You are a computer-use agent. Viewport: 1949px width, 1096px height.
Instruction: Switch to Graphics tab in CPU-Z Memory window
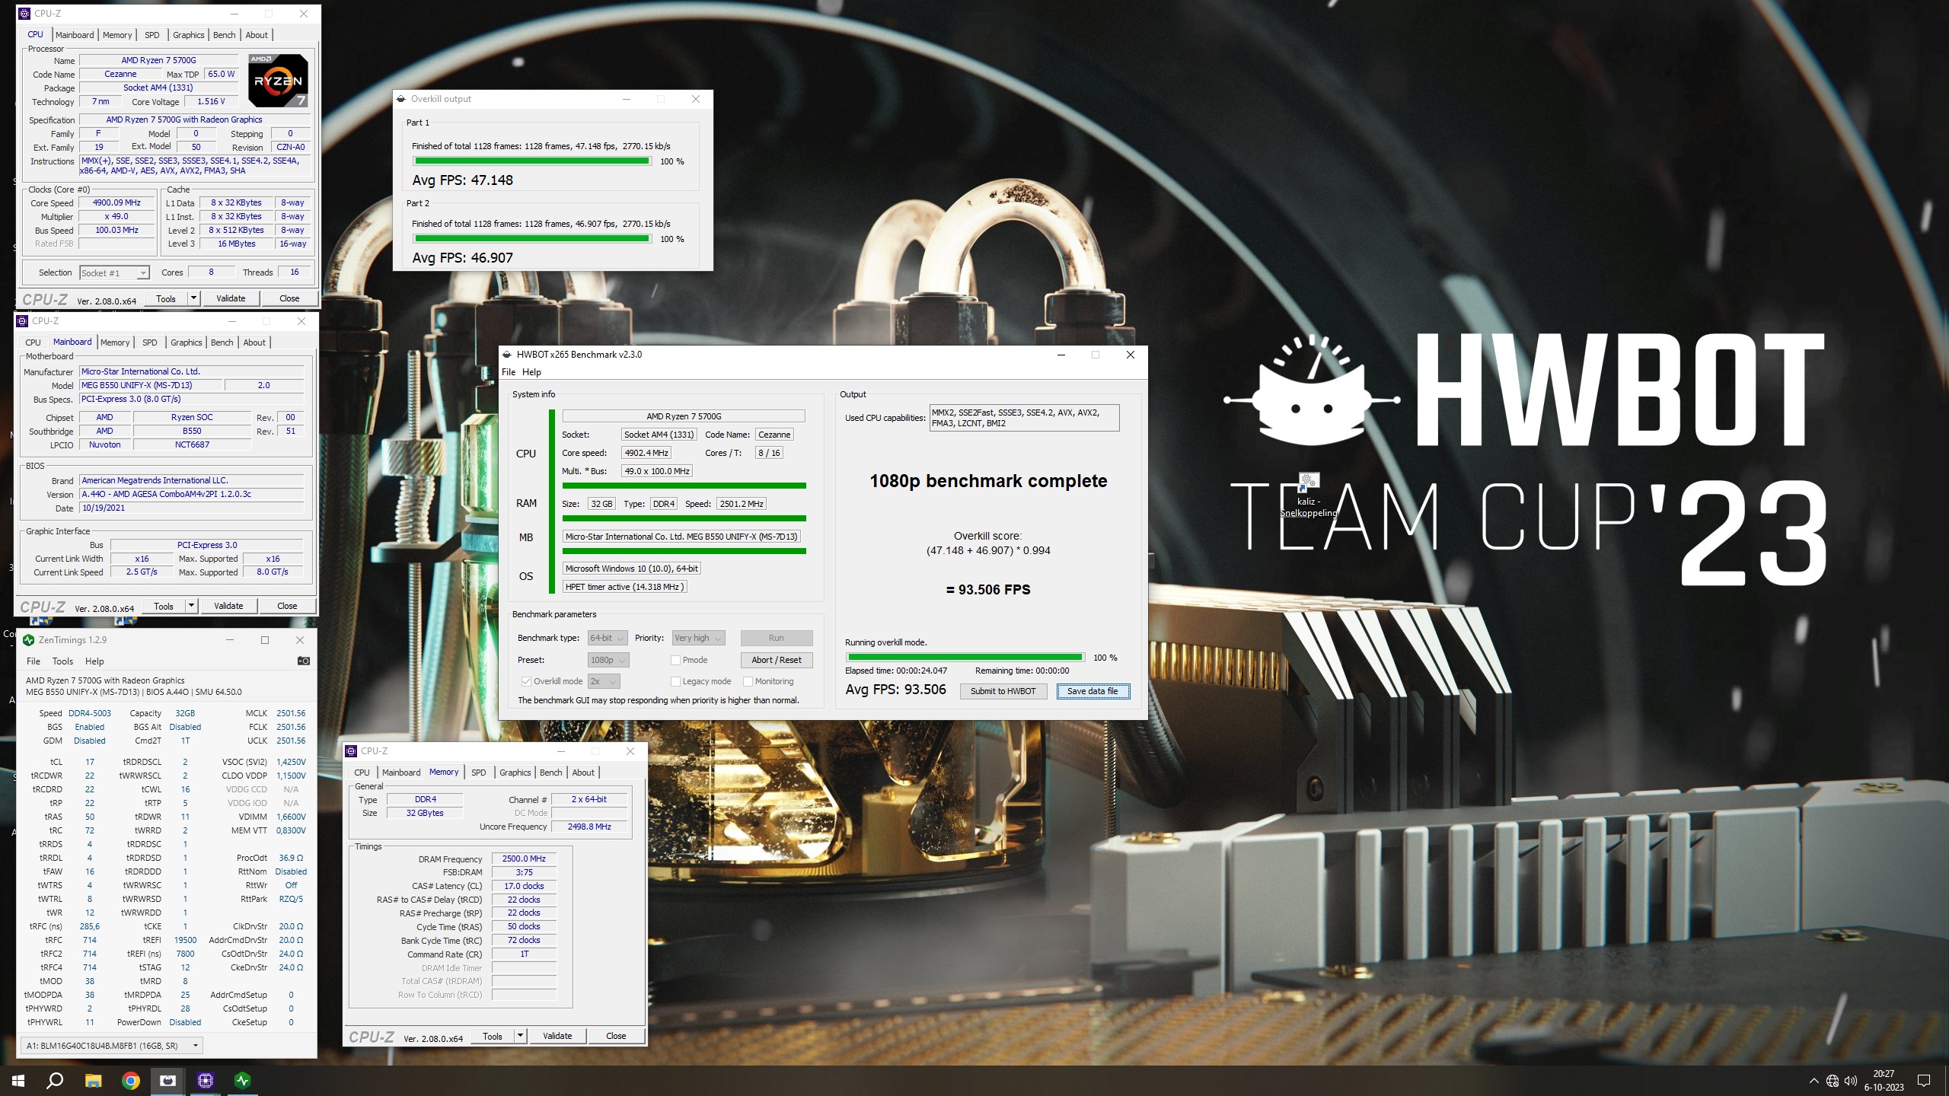(515, 773)
